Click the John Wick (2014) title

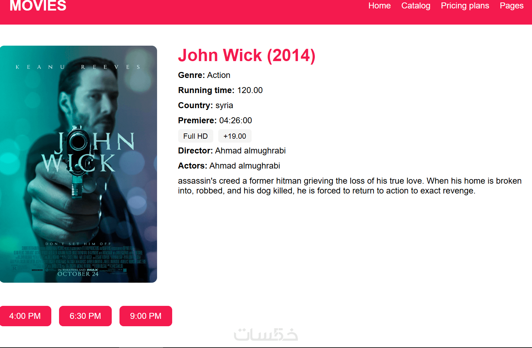click(247, 55)
